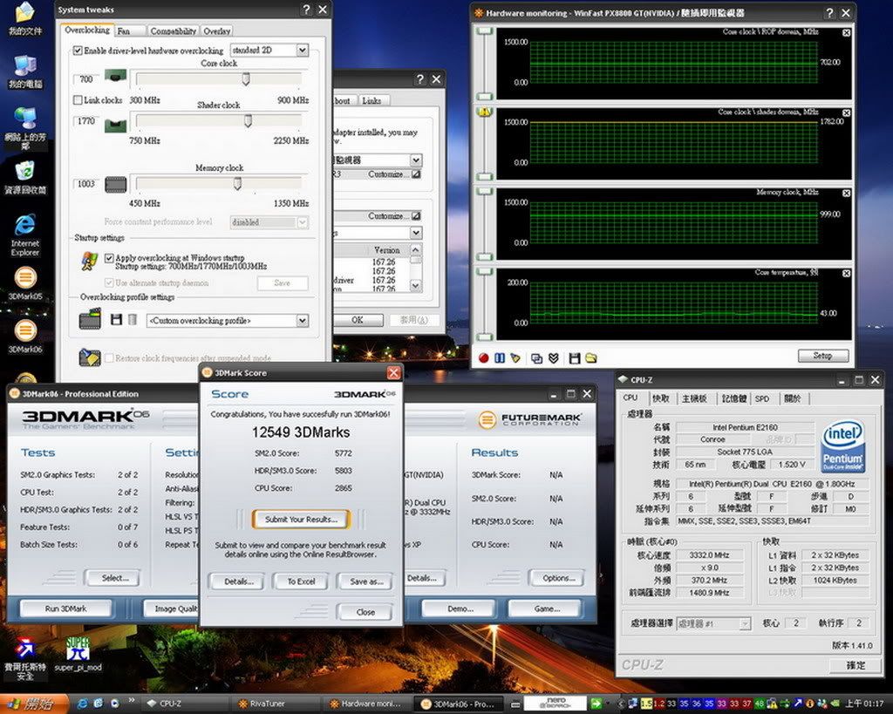Check the Link clocks checkbox
Screen dimensions: 893x714
coord(78,100)
